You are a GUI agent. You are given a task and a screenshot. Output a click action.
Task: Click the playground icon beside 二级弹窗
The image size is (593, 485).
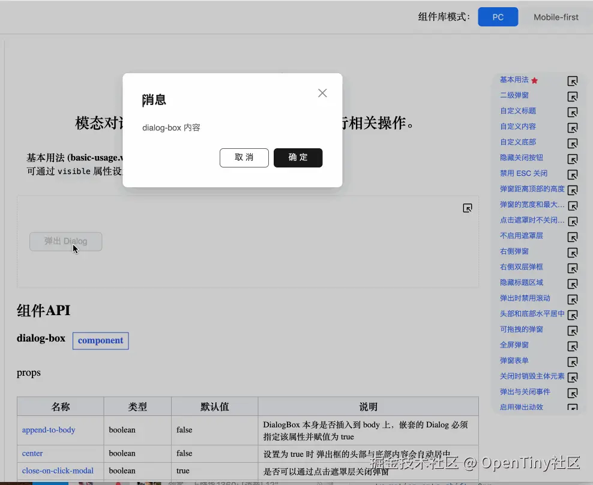[x=572, y=96]
